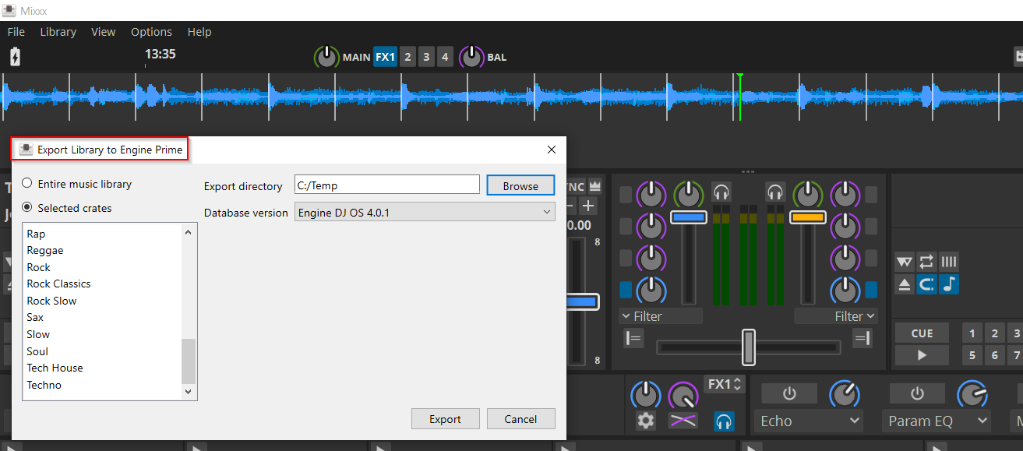Image resolution: width=1023 pixels, height=451 pixels.
Task: Select the Rock Classics crate
Action: pyautogui.click(x=58, y=284)
